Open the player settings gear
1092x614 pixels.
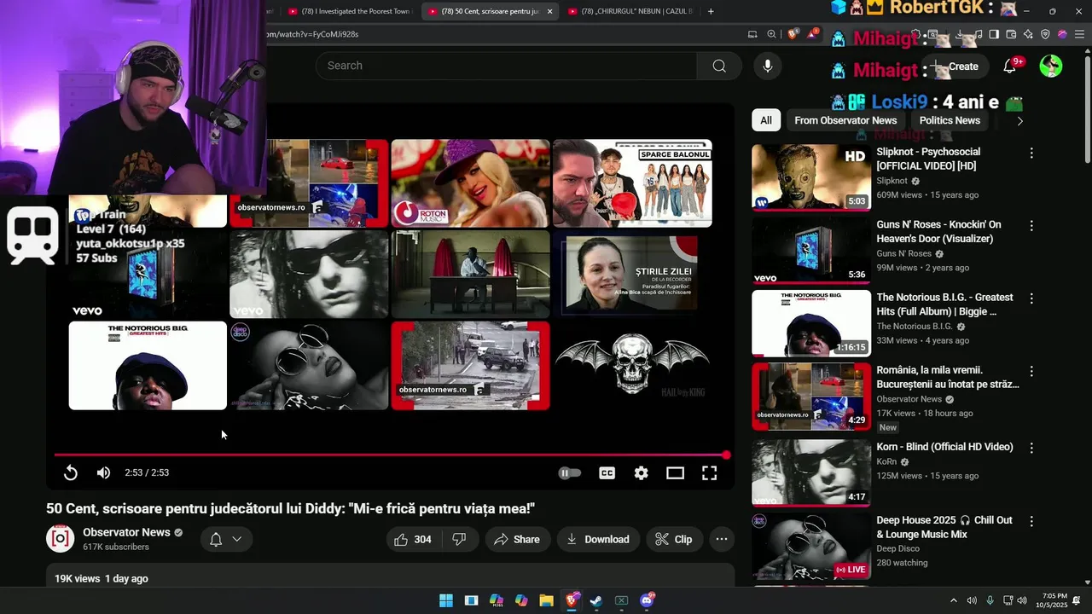click(641, 472)
